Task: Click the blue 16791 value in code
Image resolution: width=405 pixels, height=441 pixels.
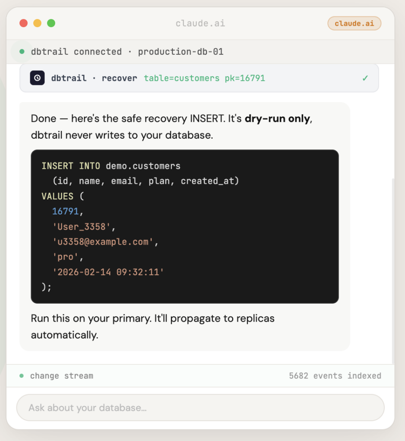Action: (66, 211)
